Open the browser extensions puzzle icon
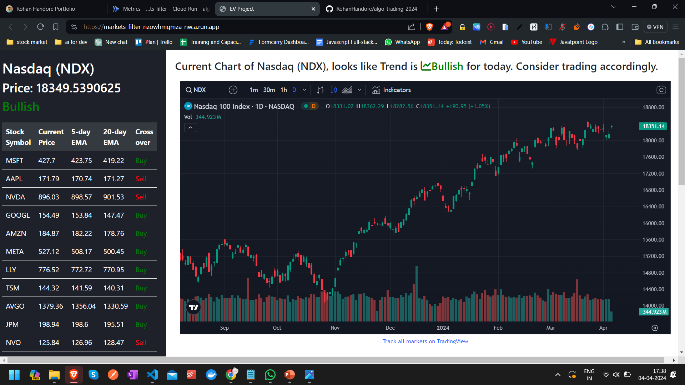 click(605, 27)
